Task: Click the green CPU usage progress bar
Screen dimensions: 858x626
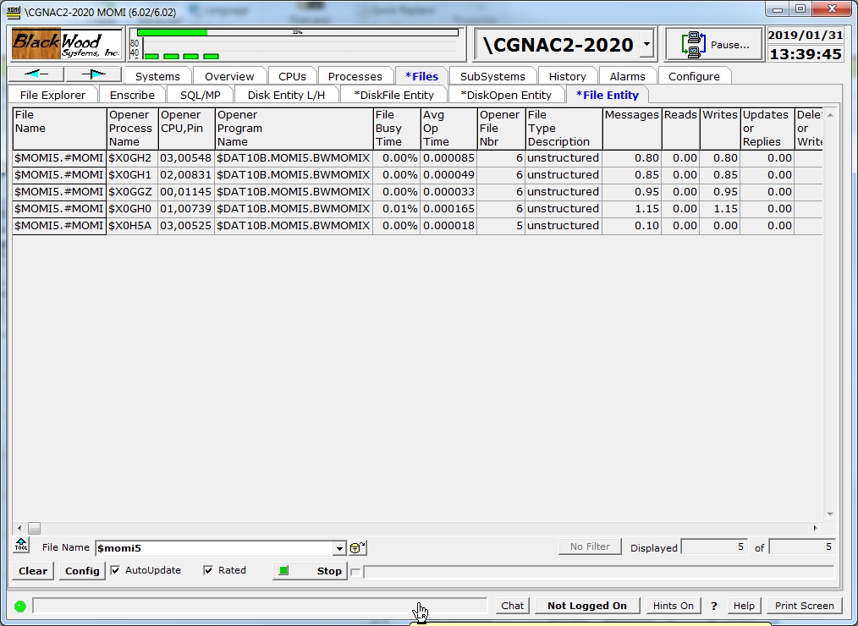Action: click(173, 32)
